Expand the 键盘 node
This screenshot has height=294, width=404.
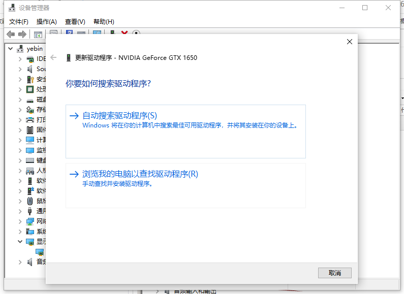point(20,160)
